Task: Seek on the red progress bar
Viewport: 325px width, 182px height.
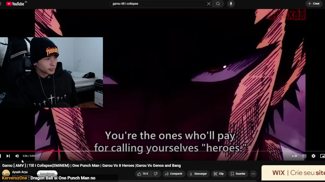Action: pyautogui.click(x=162, y=151)
